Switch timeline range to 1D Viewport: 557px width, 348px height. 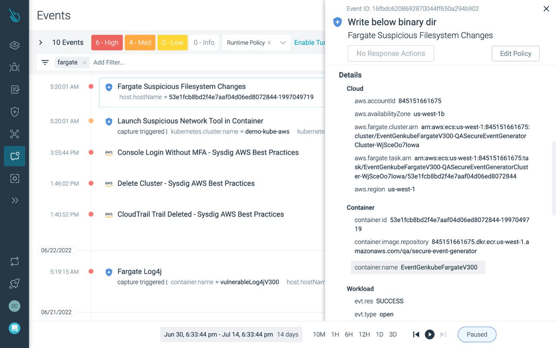[379, 334]
